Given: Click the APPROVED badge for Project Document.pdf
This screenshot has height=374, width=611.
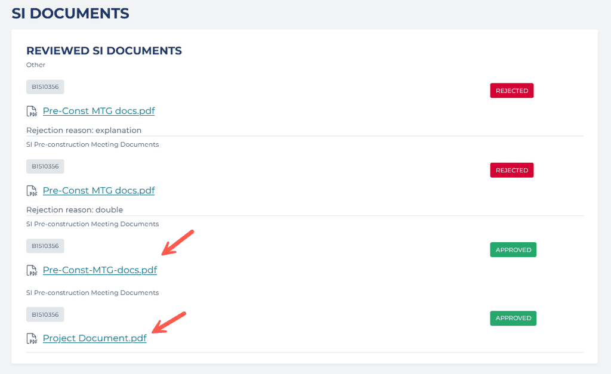Looking at the screenshot, I should (513, 319).
